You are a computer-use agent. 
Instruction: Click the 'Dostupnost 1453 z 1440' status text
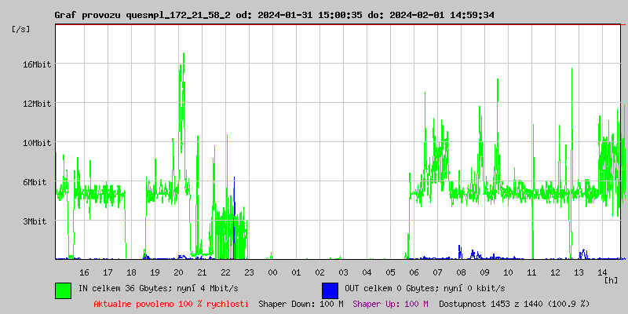[491, 304]
